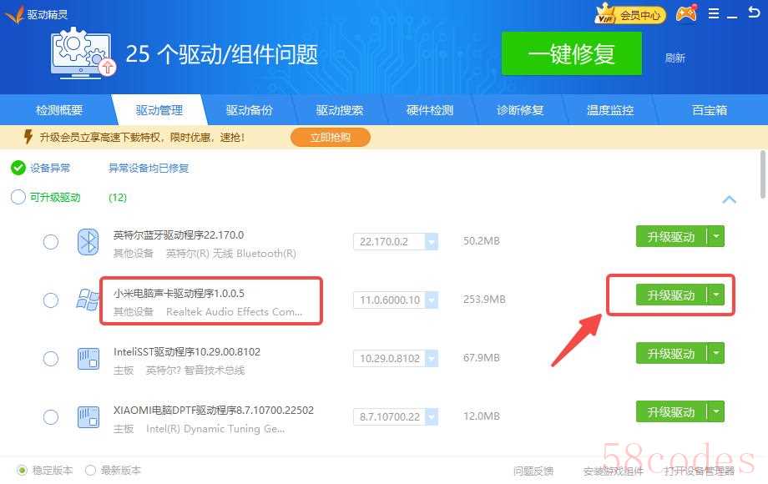The height and width of the screenshot is (484, 768).
Task: Click the 25 个驱动/组件问题 heading
Action: coord(221,54)
